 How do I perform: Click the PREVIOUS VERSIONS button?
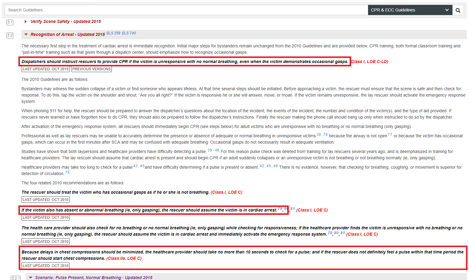pos(91,69)
